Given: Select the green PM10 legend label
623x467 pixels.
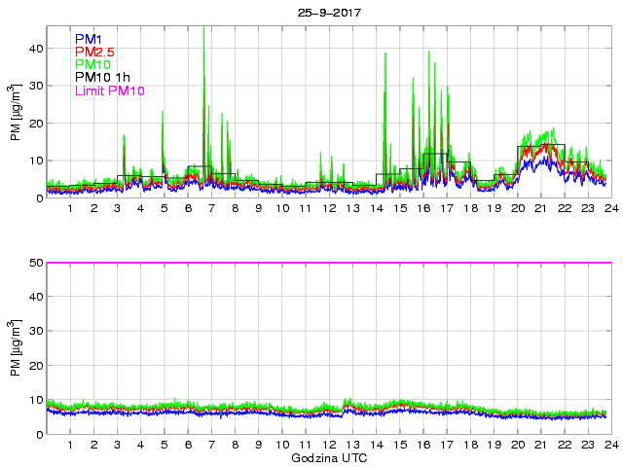Looking at the screenshot, I should (93, 64).
